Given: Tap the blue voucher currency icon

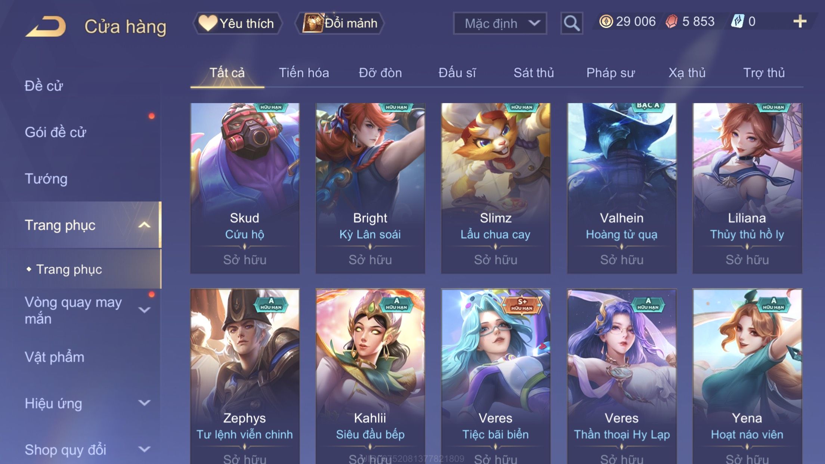Looking at the screenshot, I should tap(737, 21).
